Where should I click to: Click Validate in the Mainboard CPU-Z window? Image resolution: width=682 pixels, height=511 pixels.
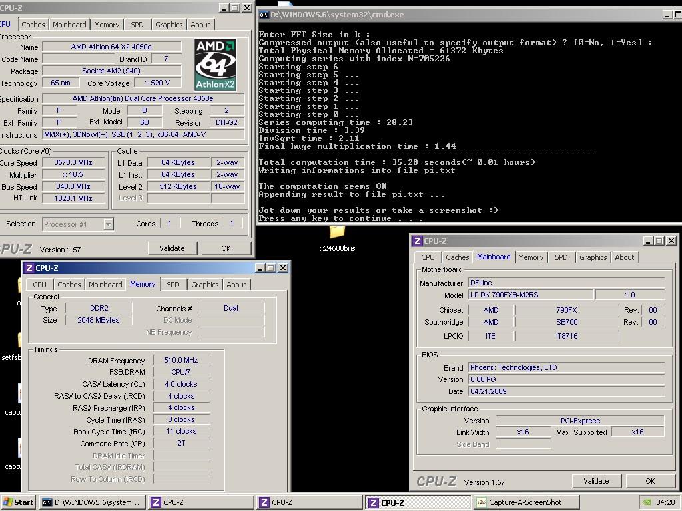click(596, 481)
